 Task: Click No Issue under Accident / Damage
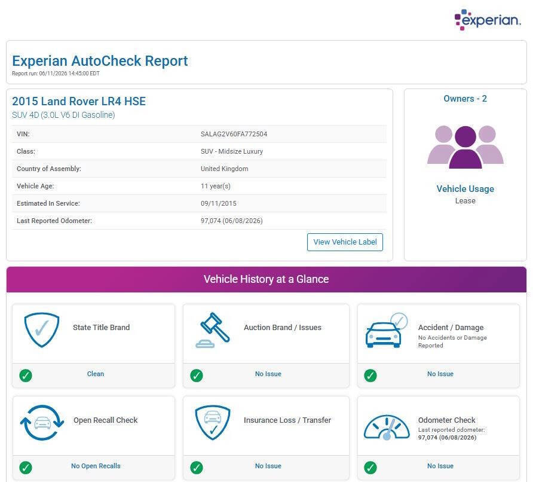click(x=440, y=374)
